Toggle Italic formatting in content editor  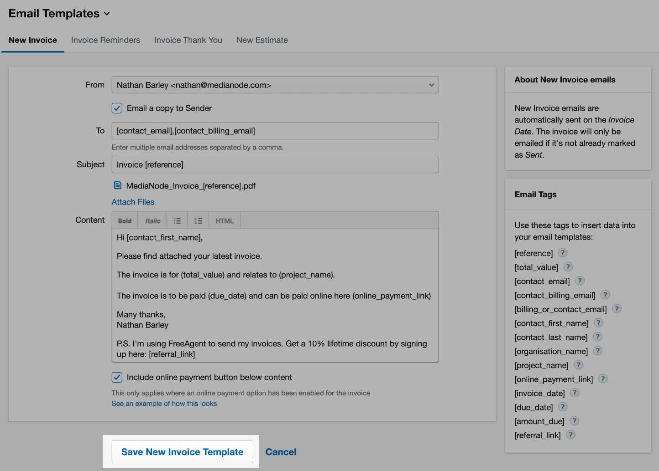152,220
